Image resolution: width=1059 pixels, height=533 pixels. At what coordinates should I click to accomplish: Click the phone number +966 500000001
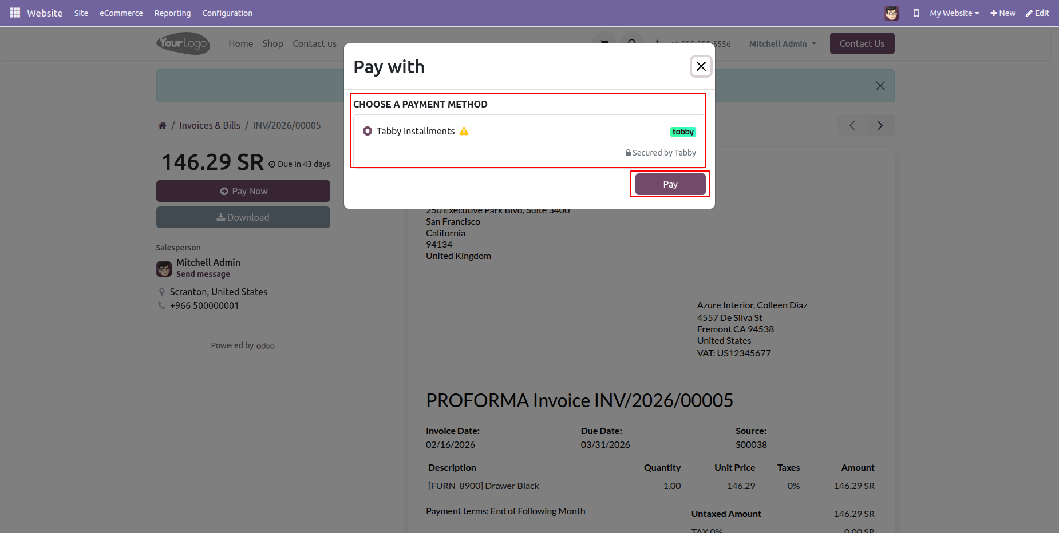pos(204,305)
